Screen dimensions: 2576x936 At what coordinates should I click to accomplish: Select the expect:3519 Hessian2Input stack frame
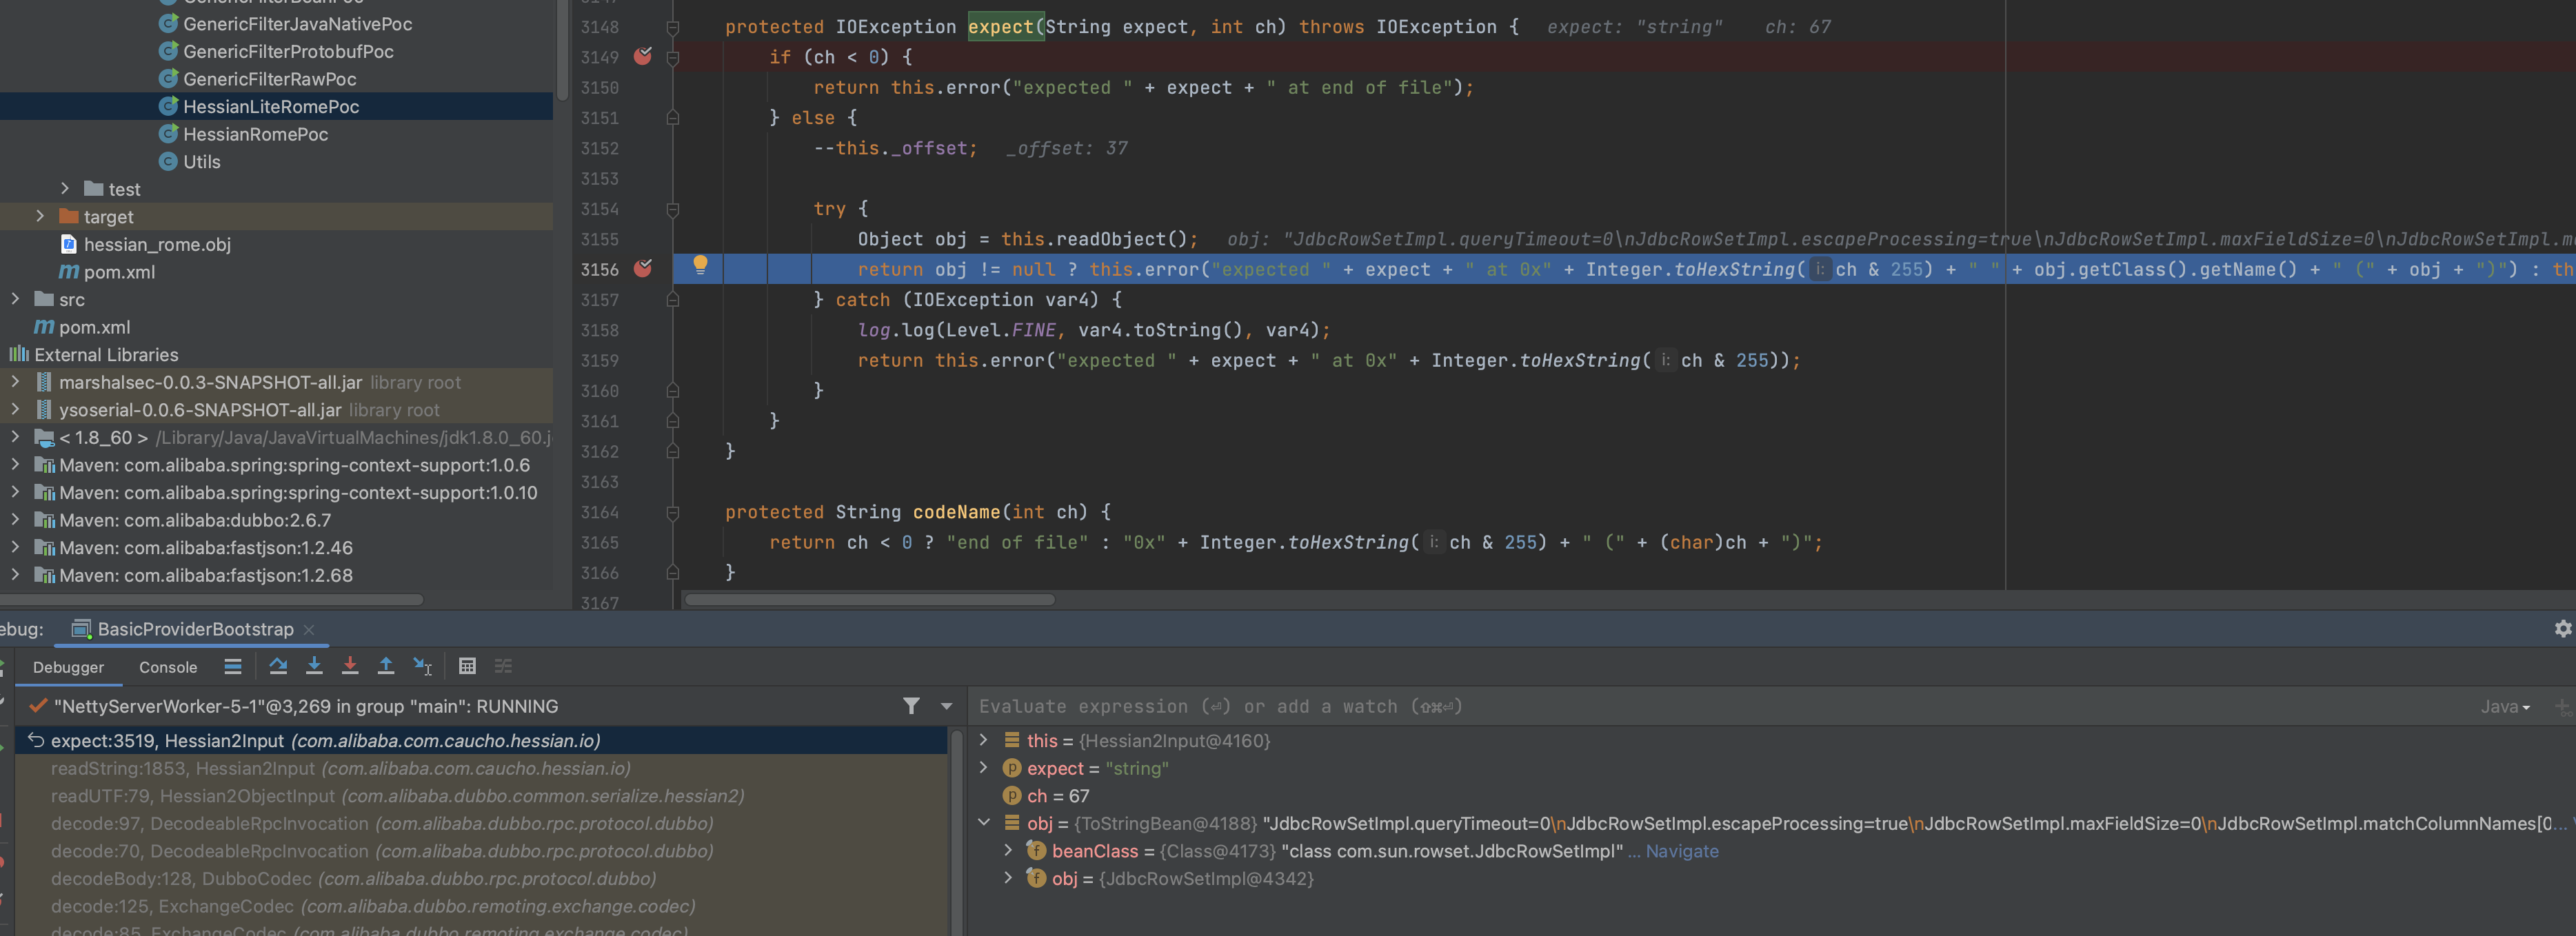coord(481,740)
